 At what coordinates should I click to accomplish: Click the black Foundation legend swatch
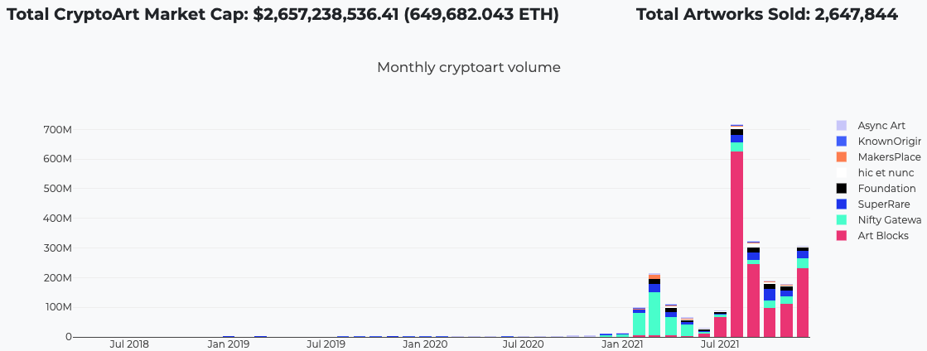842,189
